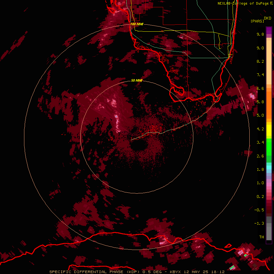Click the "NEXLAB-College of DuPage" credit text

(x=243, y=3)
